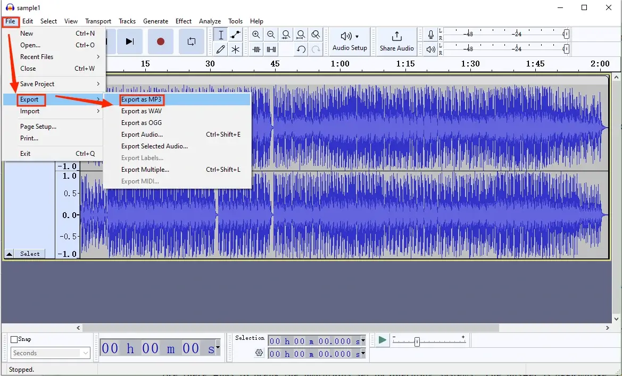Adjust the playback volume slider

[x=417, y=341]
